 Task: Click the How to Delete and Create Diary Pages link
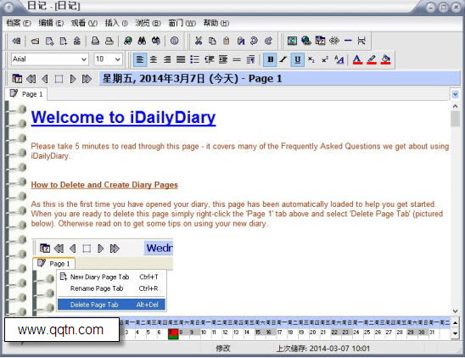point(104,185)
